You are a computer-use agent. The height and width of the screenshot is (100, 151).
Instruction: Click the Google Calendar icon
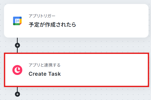tap(17, 21)
